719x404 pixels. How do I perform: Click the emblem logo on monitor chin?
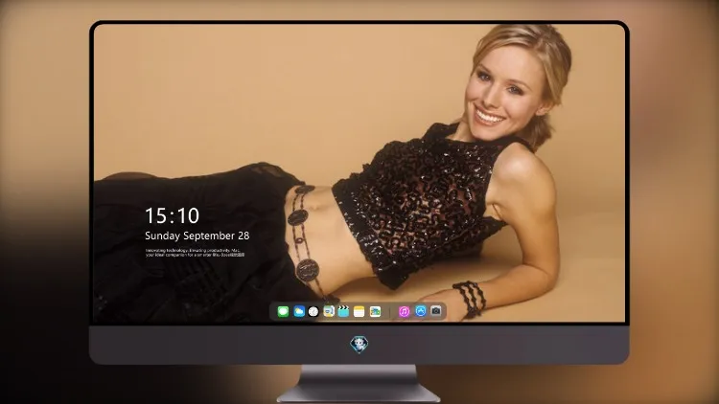359,345
